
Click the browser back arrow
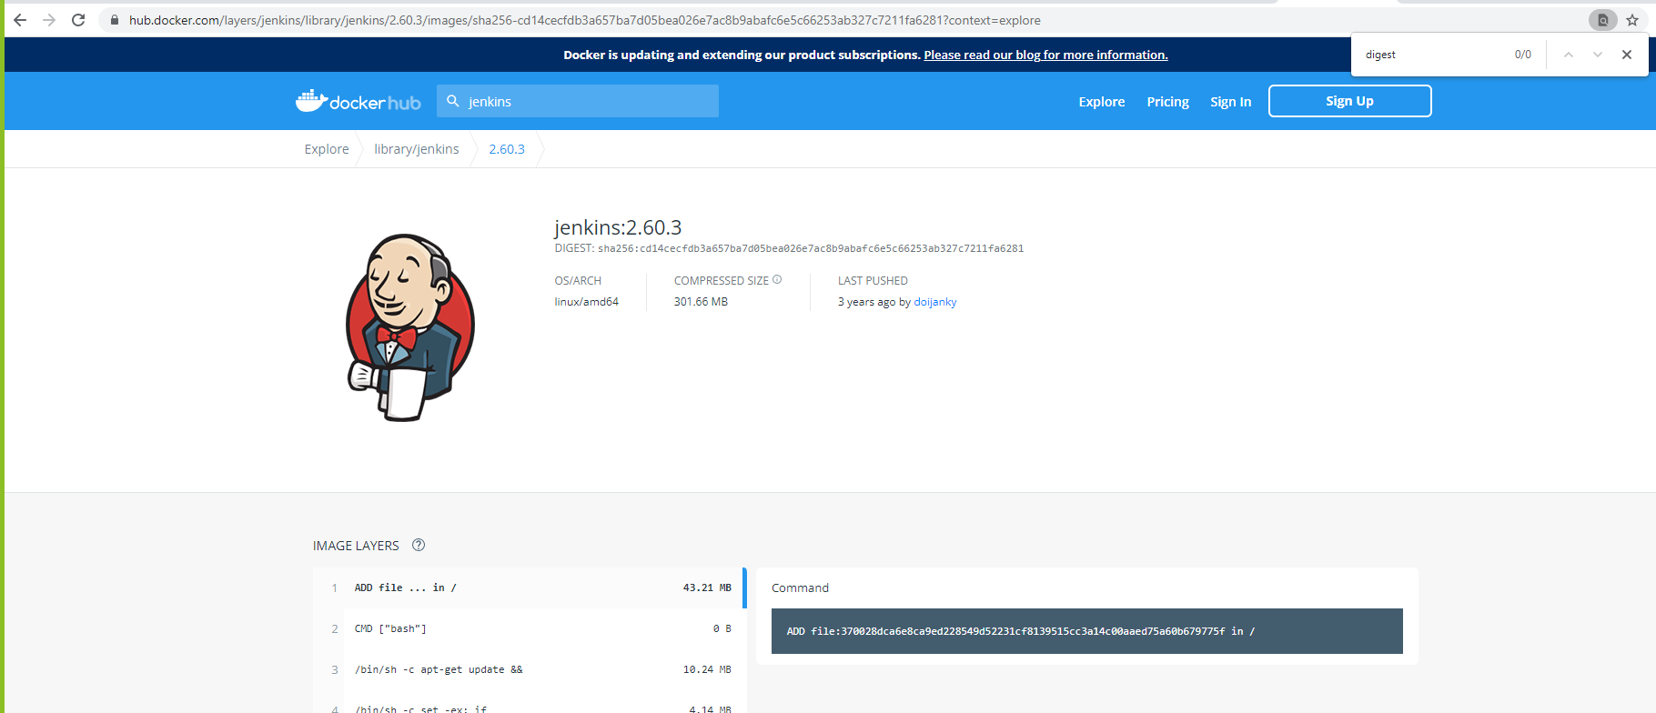pyautogui.click(x=20, y=20)
